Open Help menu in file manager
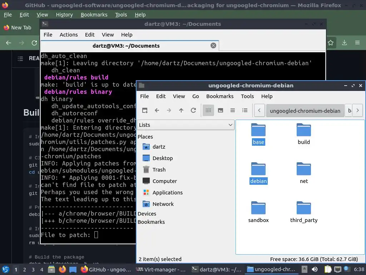Screen dimensions: 366x275 tap(267, 96)
